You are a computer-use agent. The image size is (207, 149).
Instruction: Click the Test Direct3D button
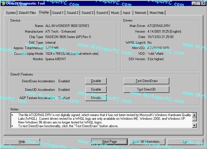146,89
